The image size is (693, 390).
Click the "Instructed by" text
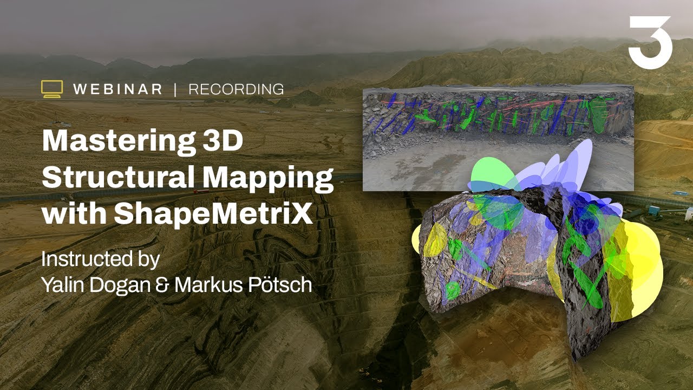coord(100,259)
